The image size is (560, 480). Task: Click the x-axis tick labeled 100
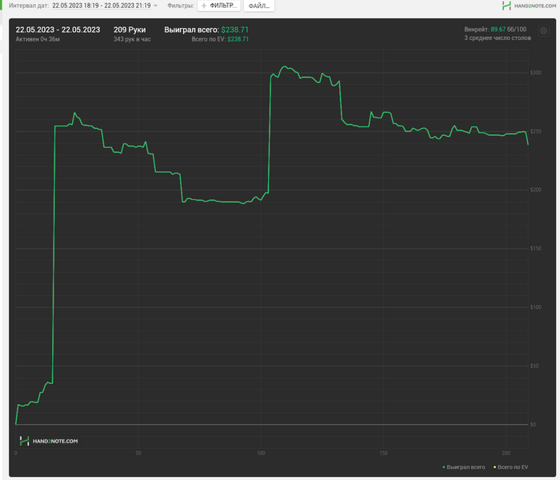261,454
